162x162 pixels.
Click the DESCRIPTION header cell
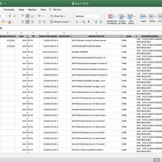pyautogui.click(x=64, y=36)
